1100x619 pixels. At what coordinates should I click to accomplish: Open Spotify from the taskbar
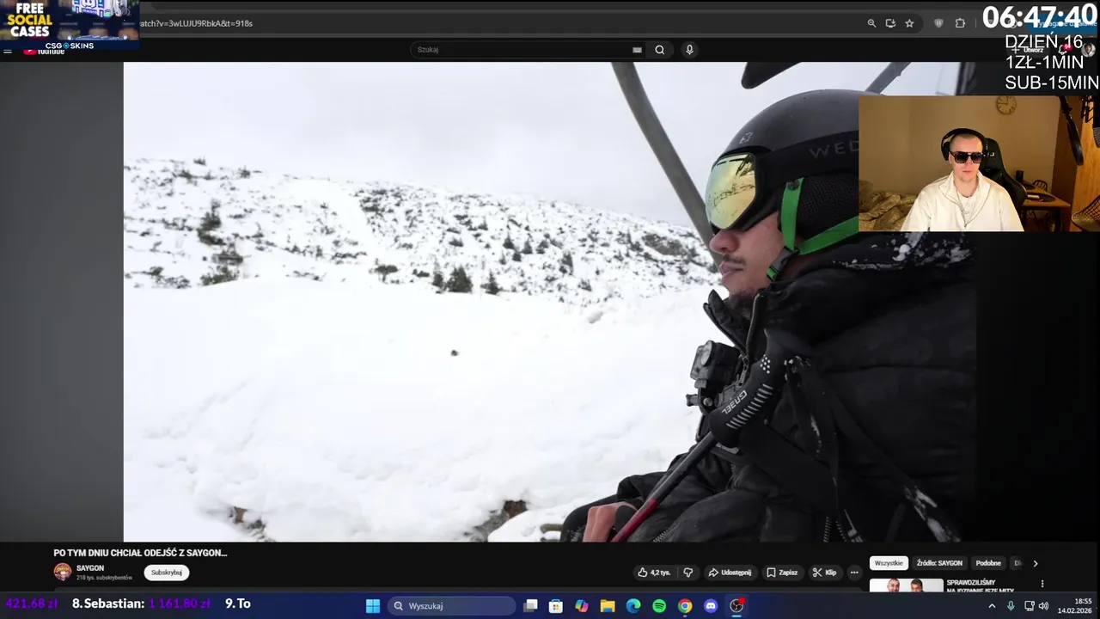click(x=659, y=606)
